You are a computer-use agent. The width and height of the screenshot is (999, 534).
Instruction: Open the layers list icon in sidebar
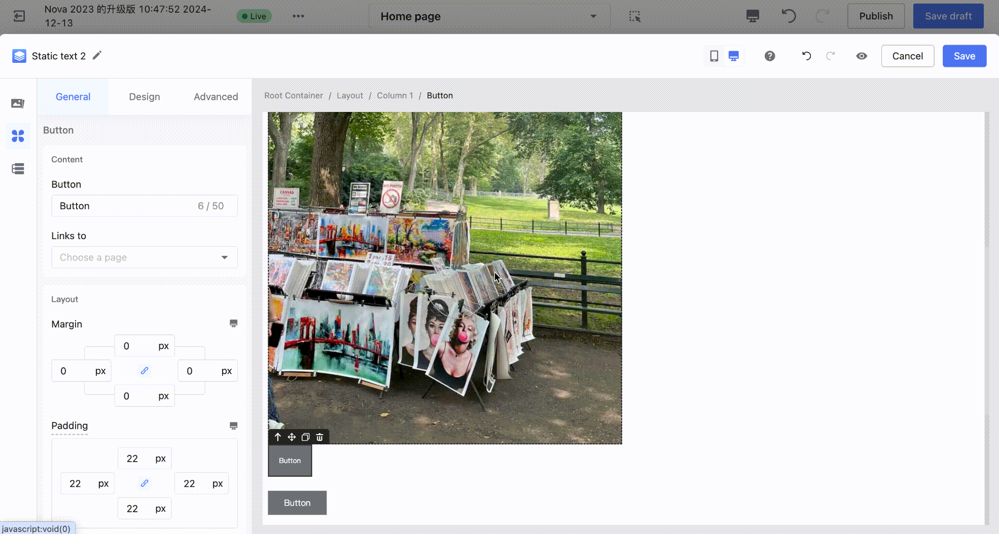pos(18,169)
